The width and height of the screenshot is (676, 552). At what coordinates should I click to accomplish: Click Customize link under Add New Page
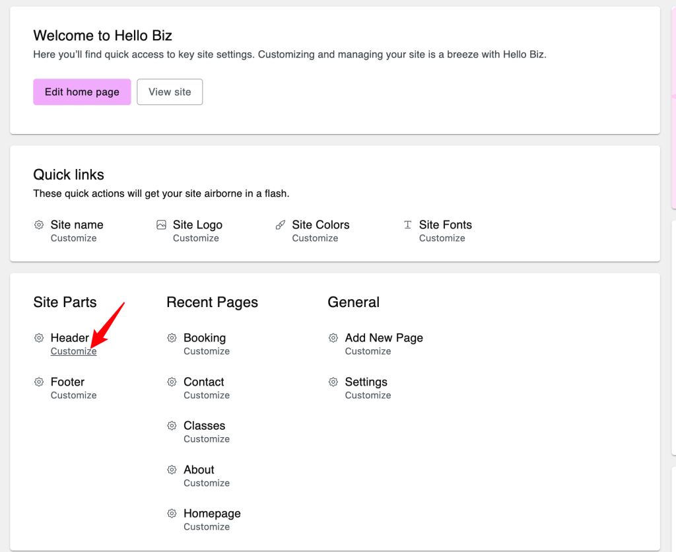click(368, 351)
